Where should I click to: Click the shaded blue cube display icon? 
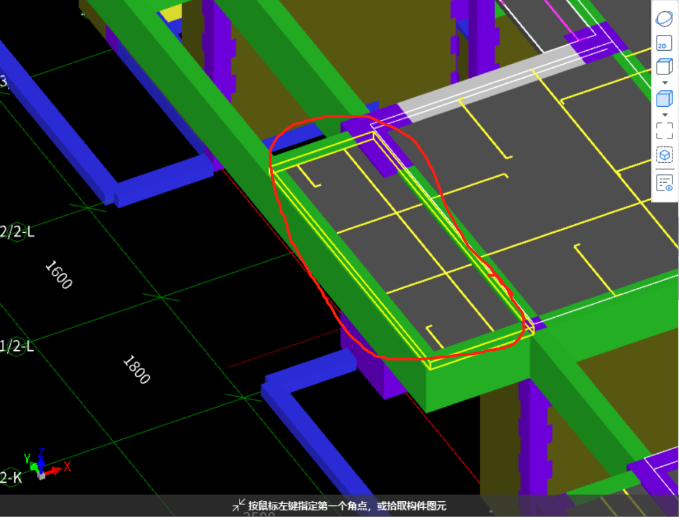click(664, 99)
